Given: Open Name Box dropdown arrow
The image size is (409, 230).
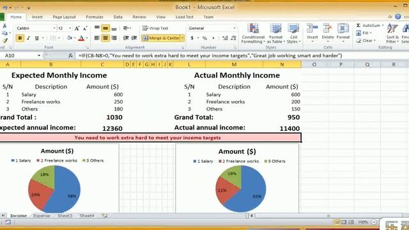Looking at the screenshot, I should [39, 56].
